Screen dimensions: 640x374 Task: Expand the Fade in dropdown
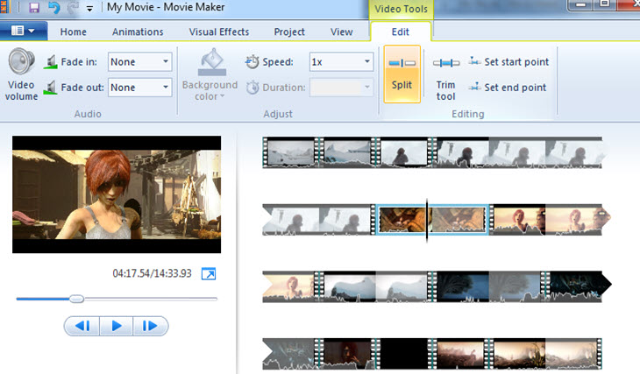(166, 62)
